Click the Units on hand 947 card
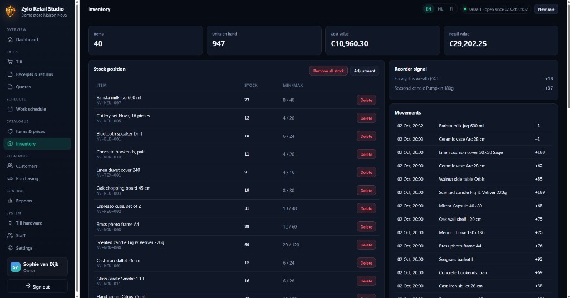This screenshot has width=570, height=298. [264, 40]
